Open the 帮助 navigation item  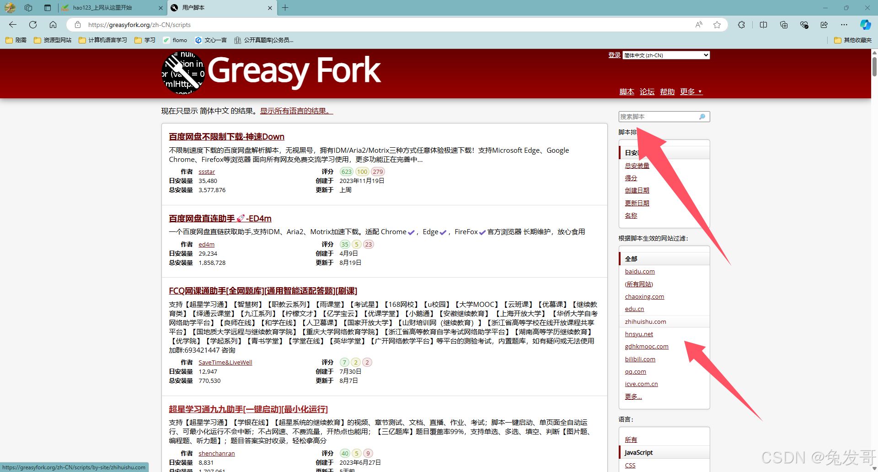(667, 91)
